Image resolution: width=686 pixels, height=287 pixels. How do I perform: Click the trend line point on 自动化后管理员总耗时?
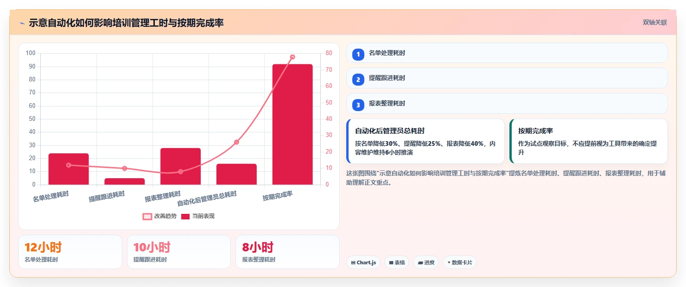click(236, 142)
